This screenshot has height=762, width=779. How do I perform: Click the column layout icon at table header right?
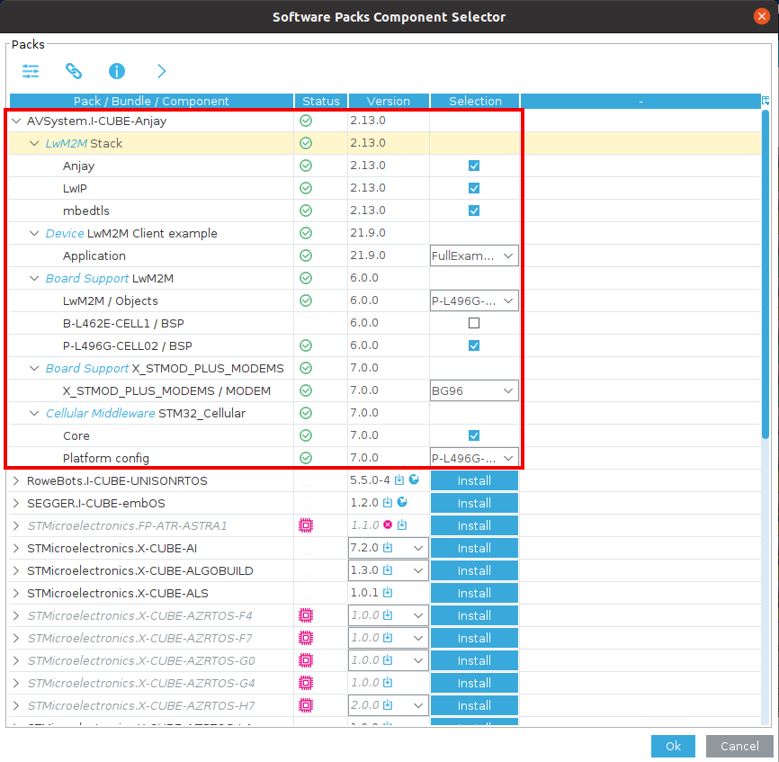tap(766, 101)
